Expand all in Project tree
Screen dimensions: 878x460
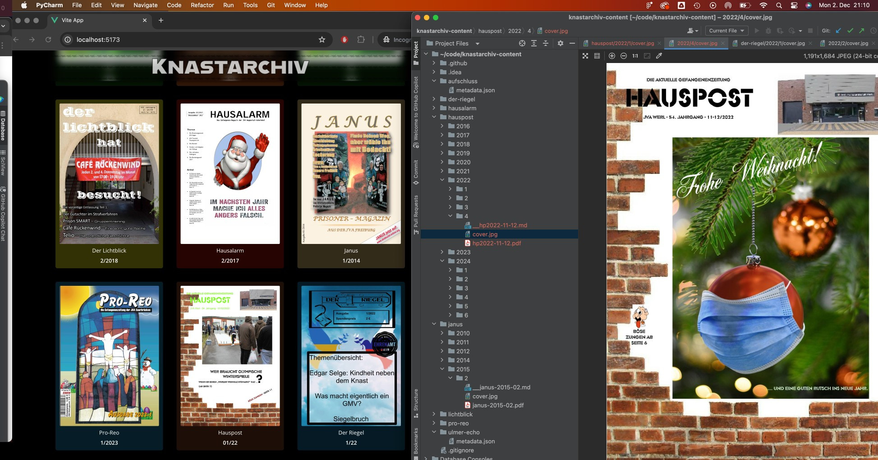pos(534,43)
